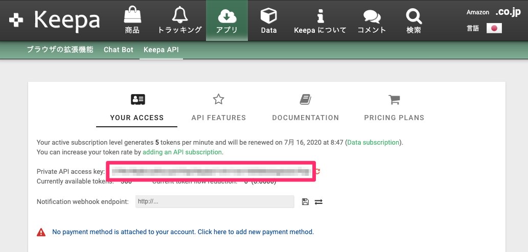
Task: Select the Keepa API submenu tab
Action: click(162, 50)
